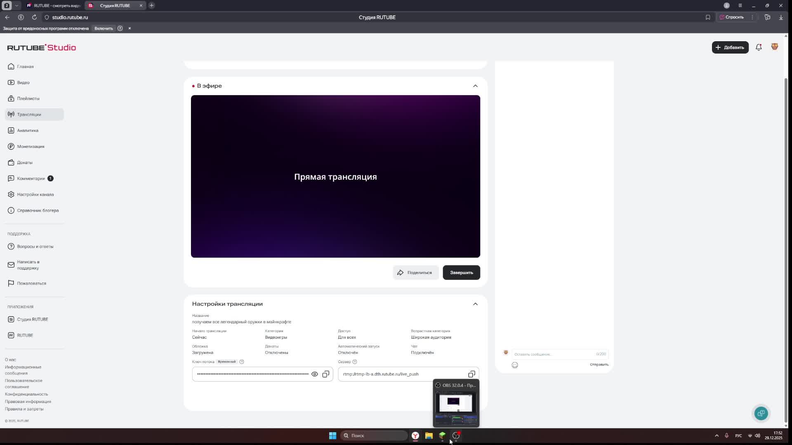The image size is (792, 445).
Task: Open the user avatar in header
Action: coord(774,47)
